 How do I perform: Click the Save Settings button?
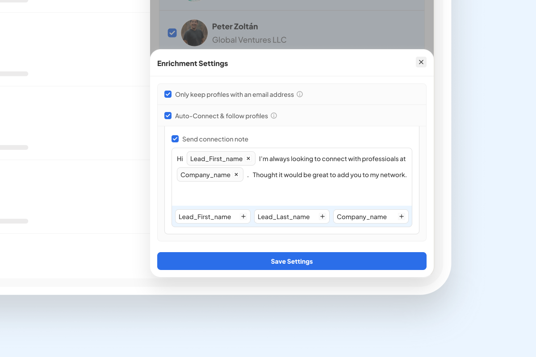click(292, 261)
